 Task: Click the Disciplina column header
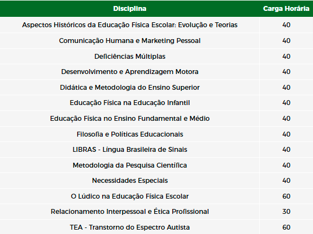130,9
